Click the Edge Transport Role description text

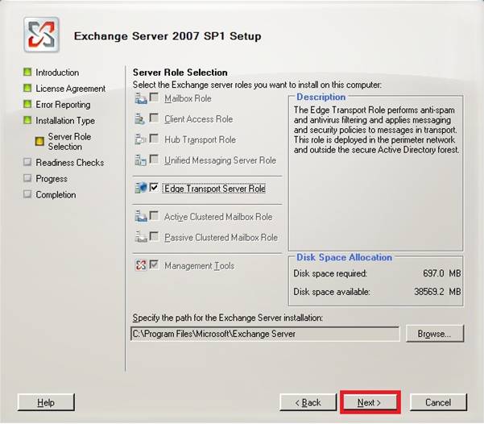pos(377,130)
